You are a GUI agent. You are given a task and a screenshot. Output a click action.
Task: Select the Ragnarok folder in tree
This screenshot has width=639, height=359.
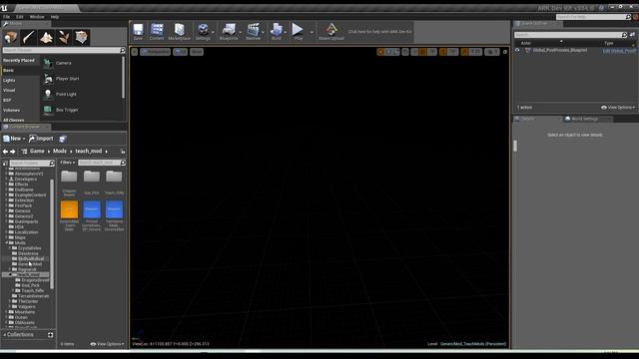pos(27,269)
